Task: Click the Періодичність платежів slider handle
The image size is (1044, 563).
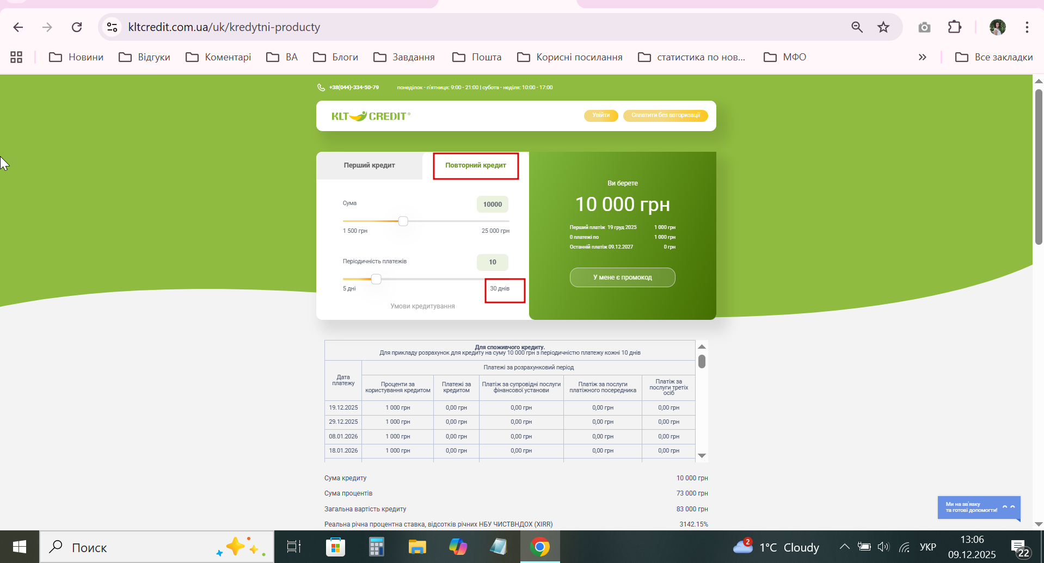Action: click(376, 279)
